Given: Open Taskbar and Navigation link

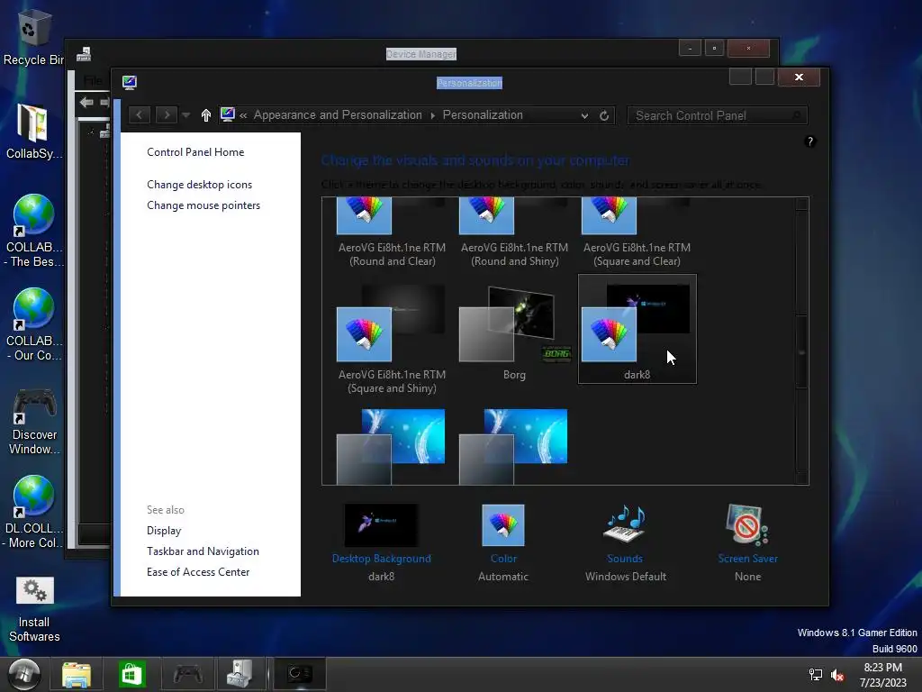Looking at the screenshot, I should 203,551.
